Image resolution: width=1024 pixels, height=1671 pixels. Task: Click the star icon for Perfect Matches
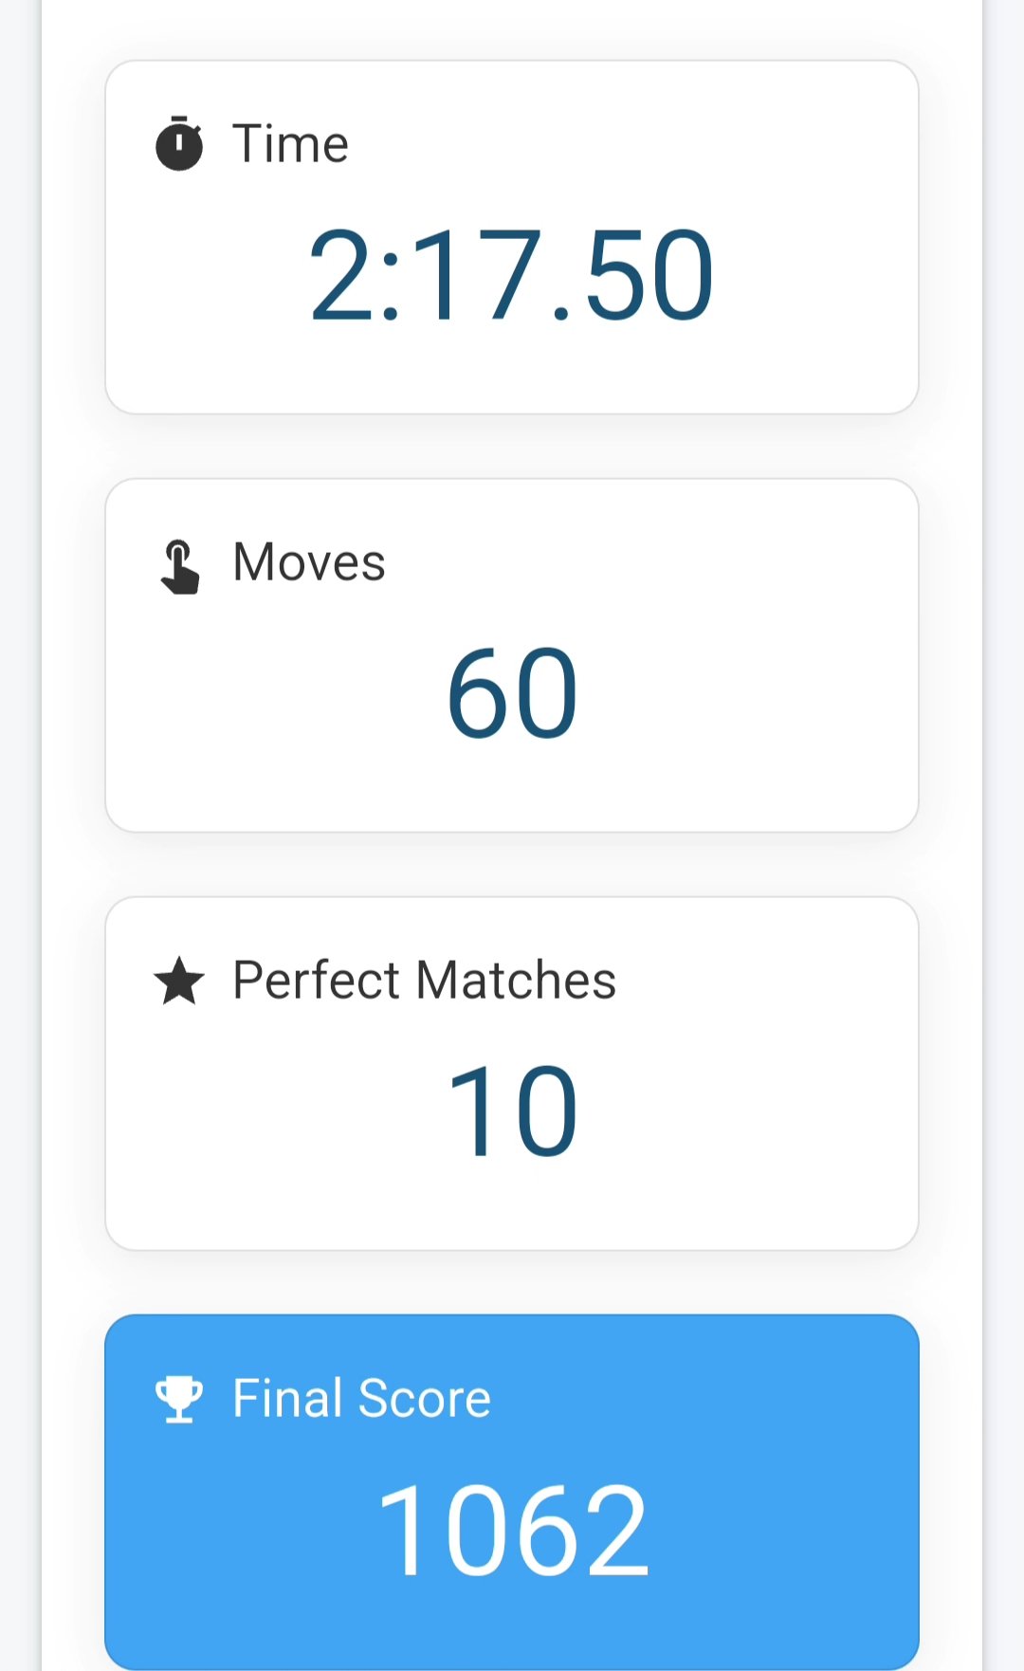coord(179,981)
